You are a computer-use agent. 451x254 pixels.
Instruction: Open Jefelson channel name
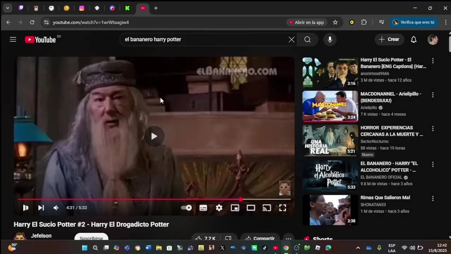click(x=41, y=236)
